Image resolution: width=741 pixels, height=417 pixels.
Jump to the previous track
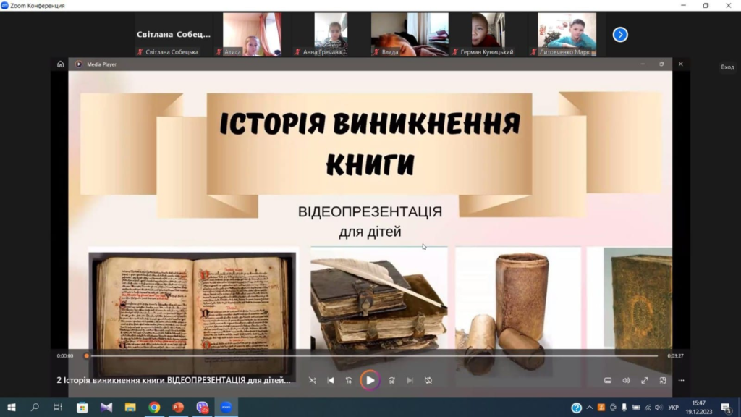[331, 380]
